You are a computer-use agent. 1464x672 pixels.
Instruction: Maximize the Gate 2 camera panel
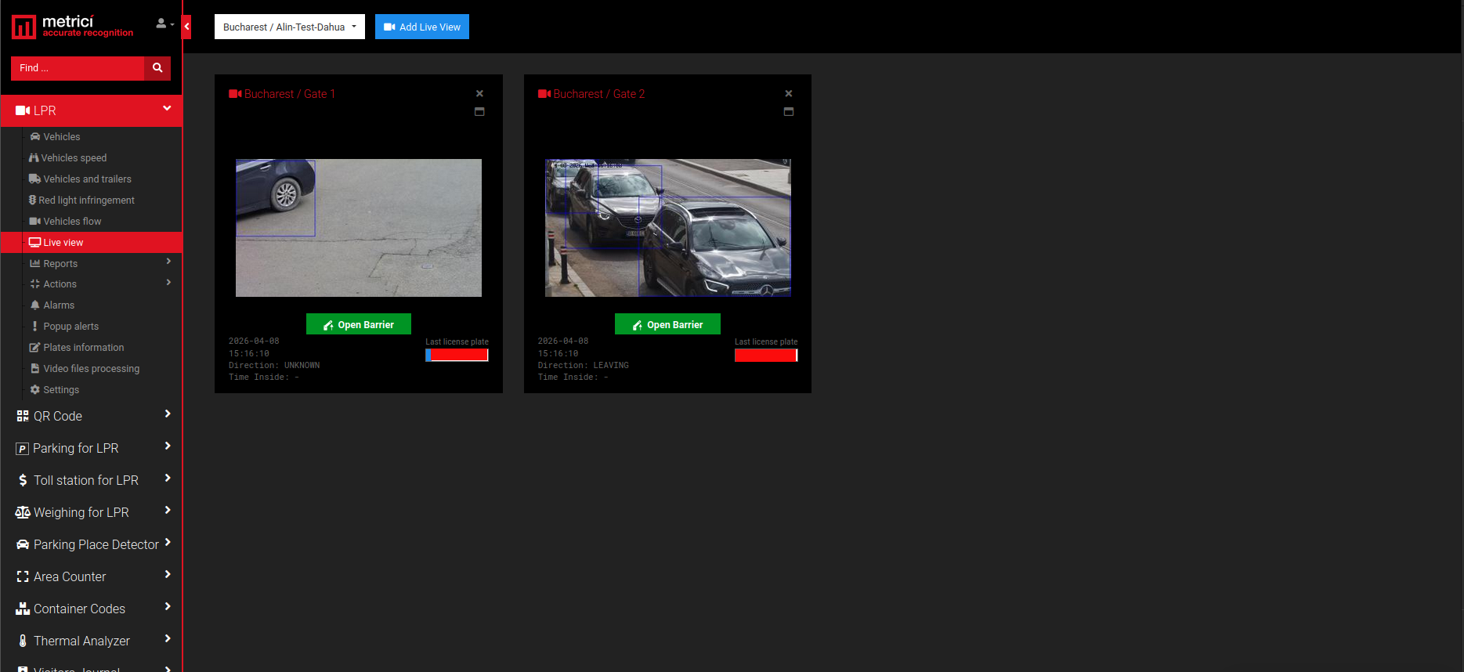(789, 112)
